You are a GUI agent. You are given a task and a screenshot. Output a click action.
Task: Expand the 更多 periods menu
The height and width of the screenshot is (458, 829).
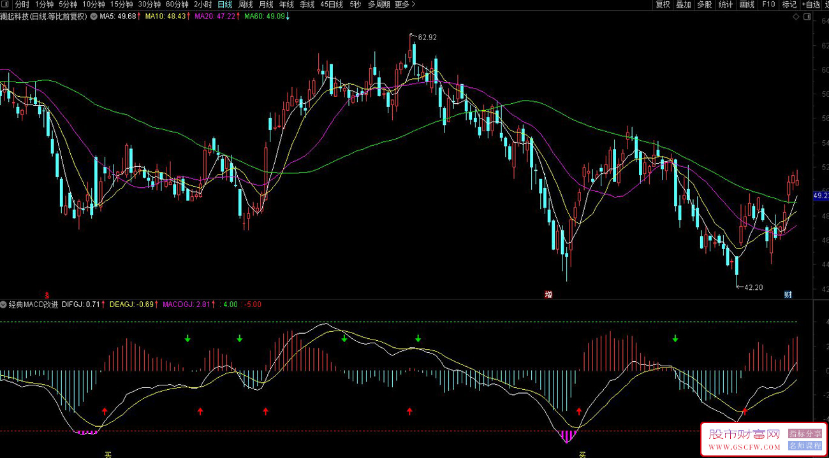click(405, 4)
